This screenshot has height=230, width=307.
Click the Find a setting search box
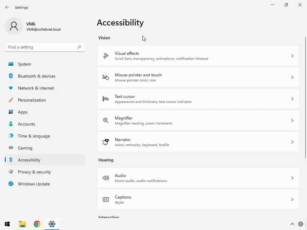point(42,47)
